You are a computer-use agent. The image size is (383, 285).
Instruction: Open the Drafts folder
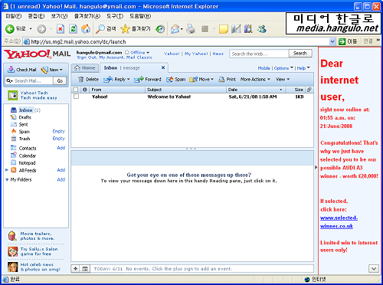click(x=25, y=117)
